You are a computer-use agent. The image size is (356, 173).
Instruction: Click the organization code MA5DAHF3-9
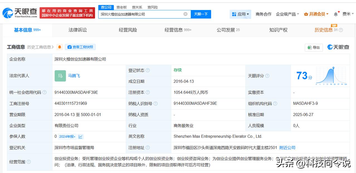[x=305, y=103]
